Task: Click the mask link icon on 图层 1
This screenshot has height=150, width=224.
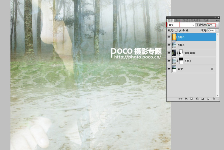Action: tap(178, 61)
